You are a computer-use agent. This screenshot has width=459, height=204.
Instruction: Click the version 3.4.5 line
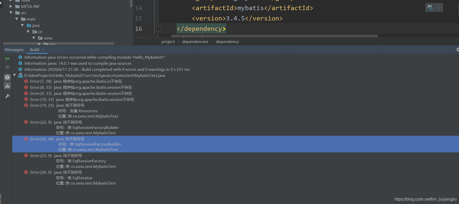(x=237, y=18)
